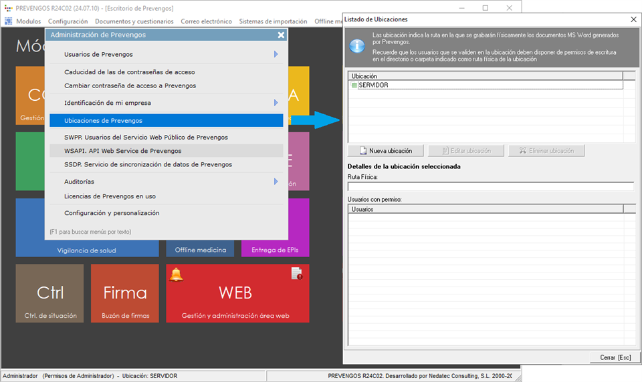Click the green SERVIDOR location icon
This screenshot has height=382, width=642.
354,85
